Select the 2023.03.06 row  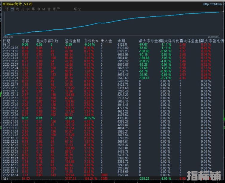[x=11, y=48]
